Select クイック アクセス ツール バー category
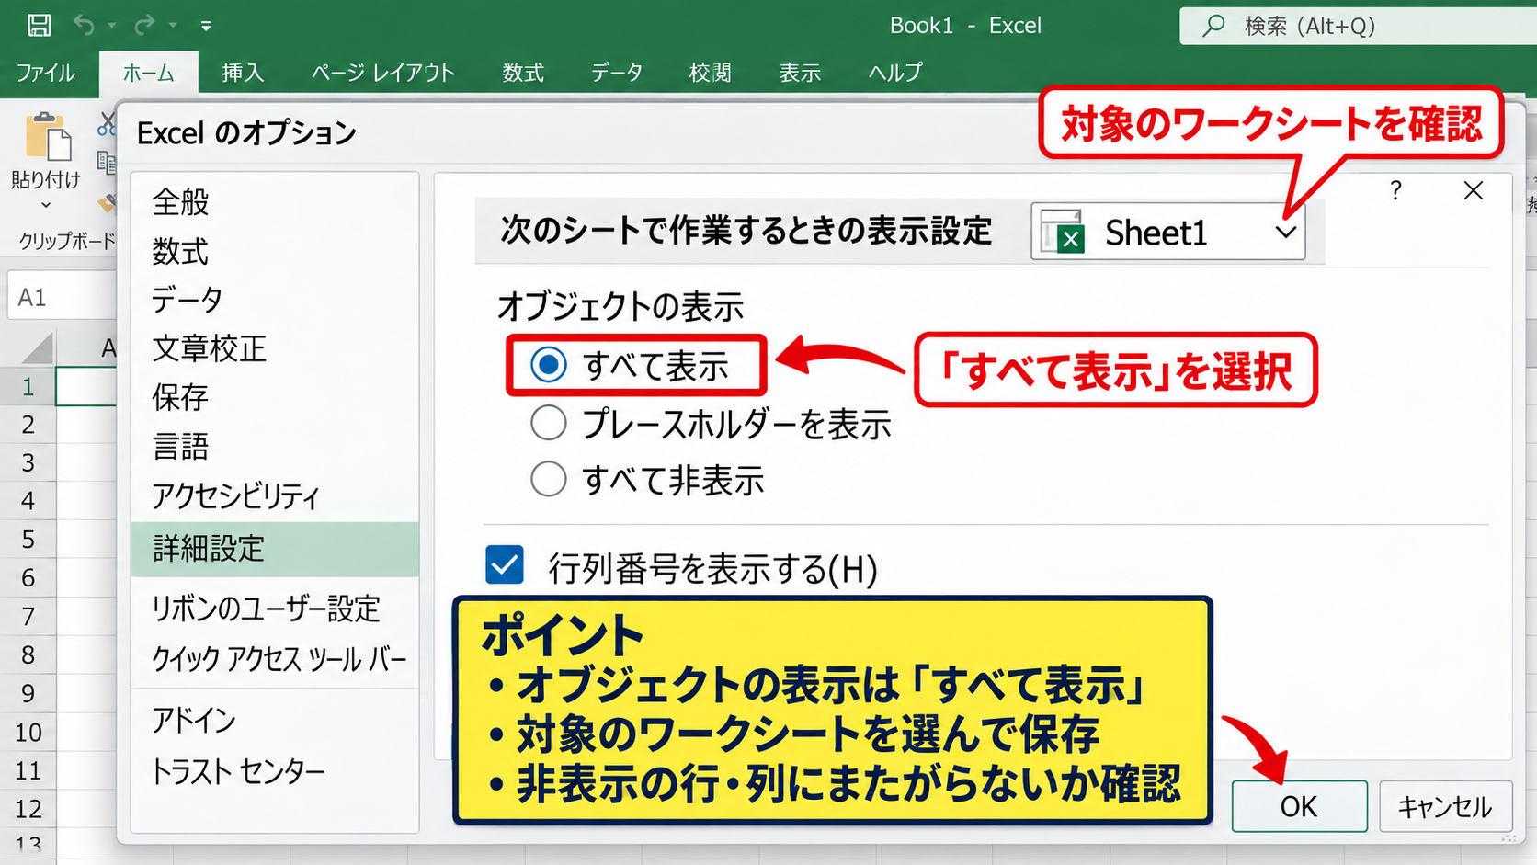The width and height of the screenshot is (1537, 865). [x=279, y=659]
